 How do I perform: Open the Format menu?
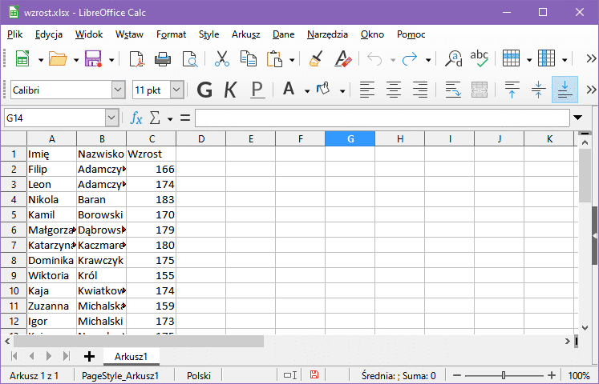click(x=171, y=34)
